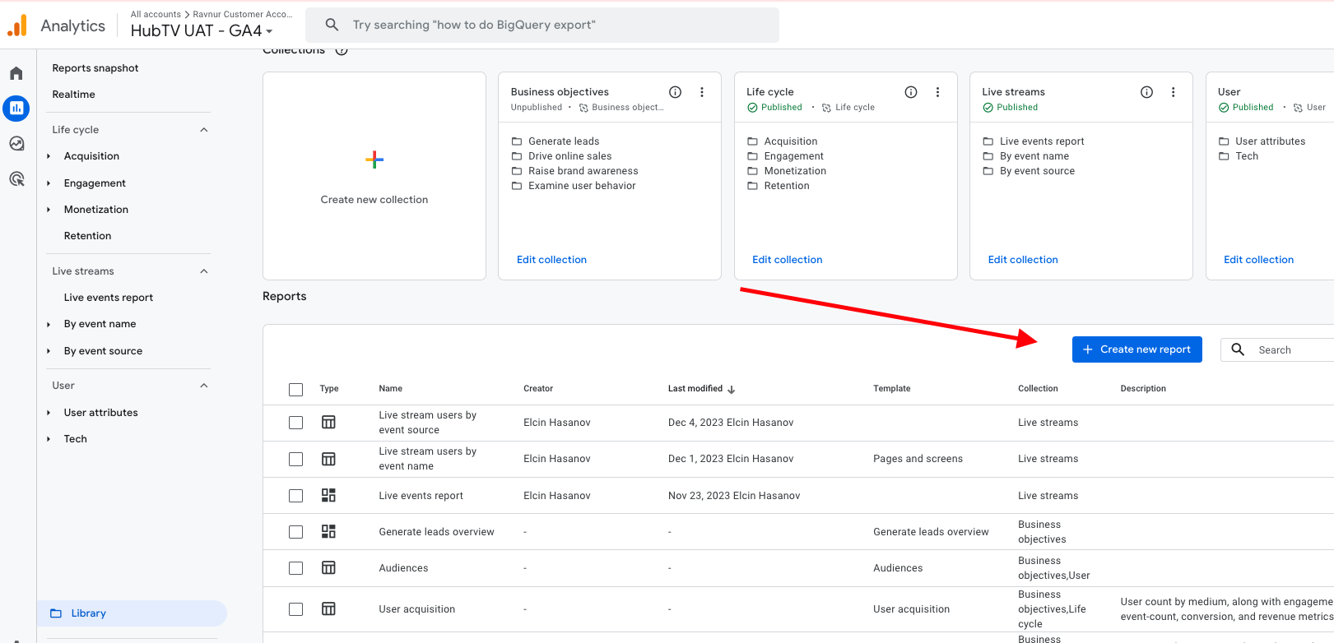This screenshot has width=1334, height=643.
Task: Open Life cycle collection three-dot menu
Action: coord(937,92)
